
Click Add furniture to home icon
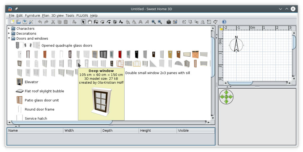pos(74,22)
